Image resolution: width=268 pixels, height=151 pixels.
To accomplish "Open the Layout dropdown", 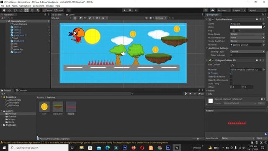I will [257, 10].
